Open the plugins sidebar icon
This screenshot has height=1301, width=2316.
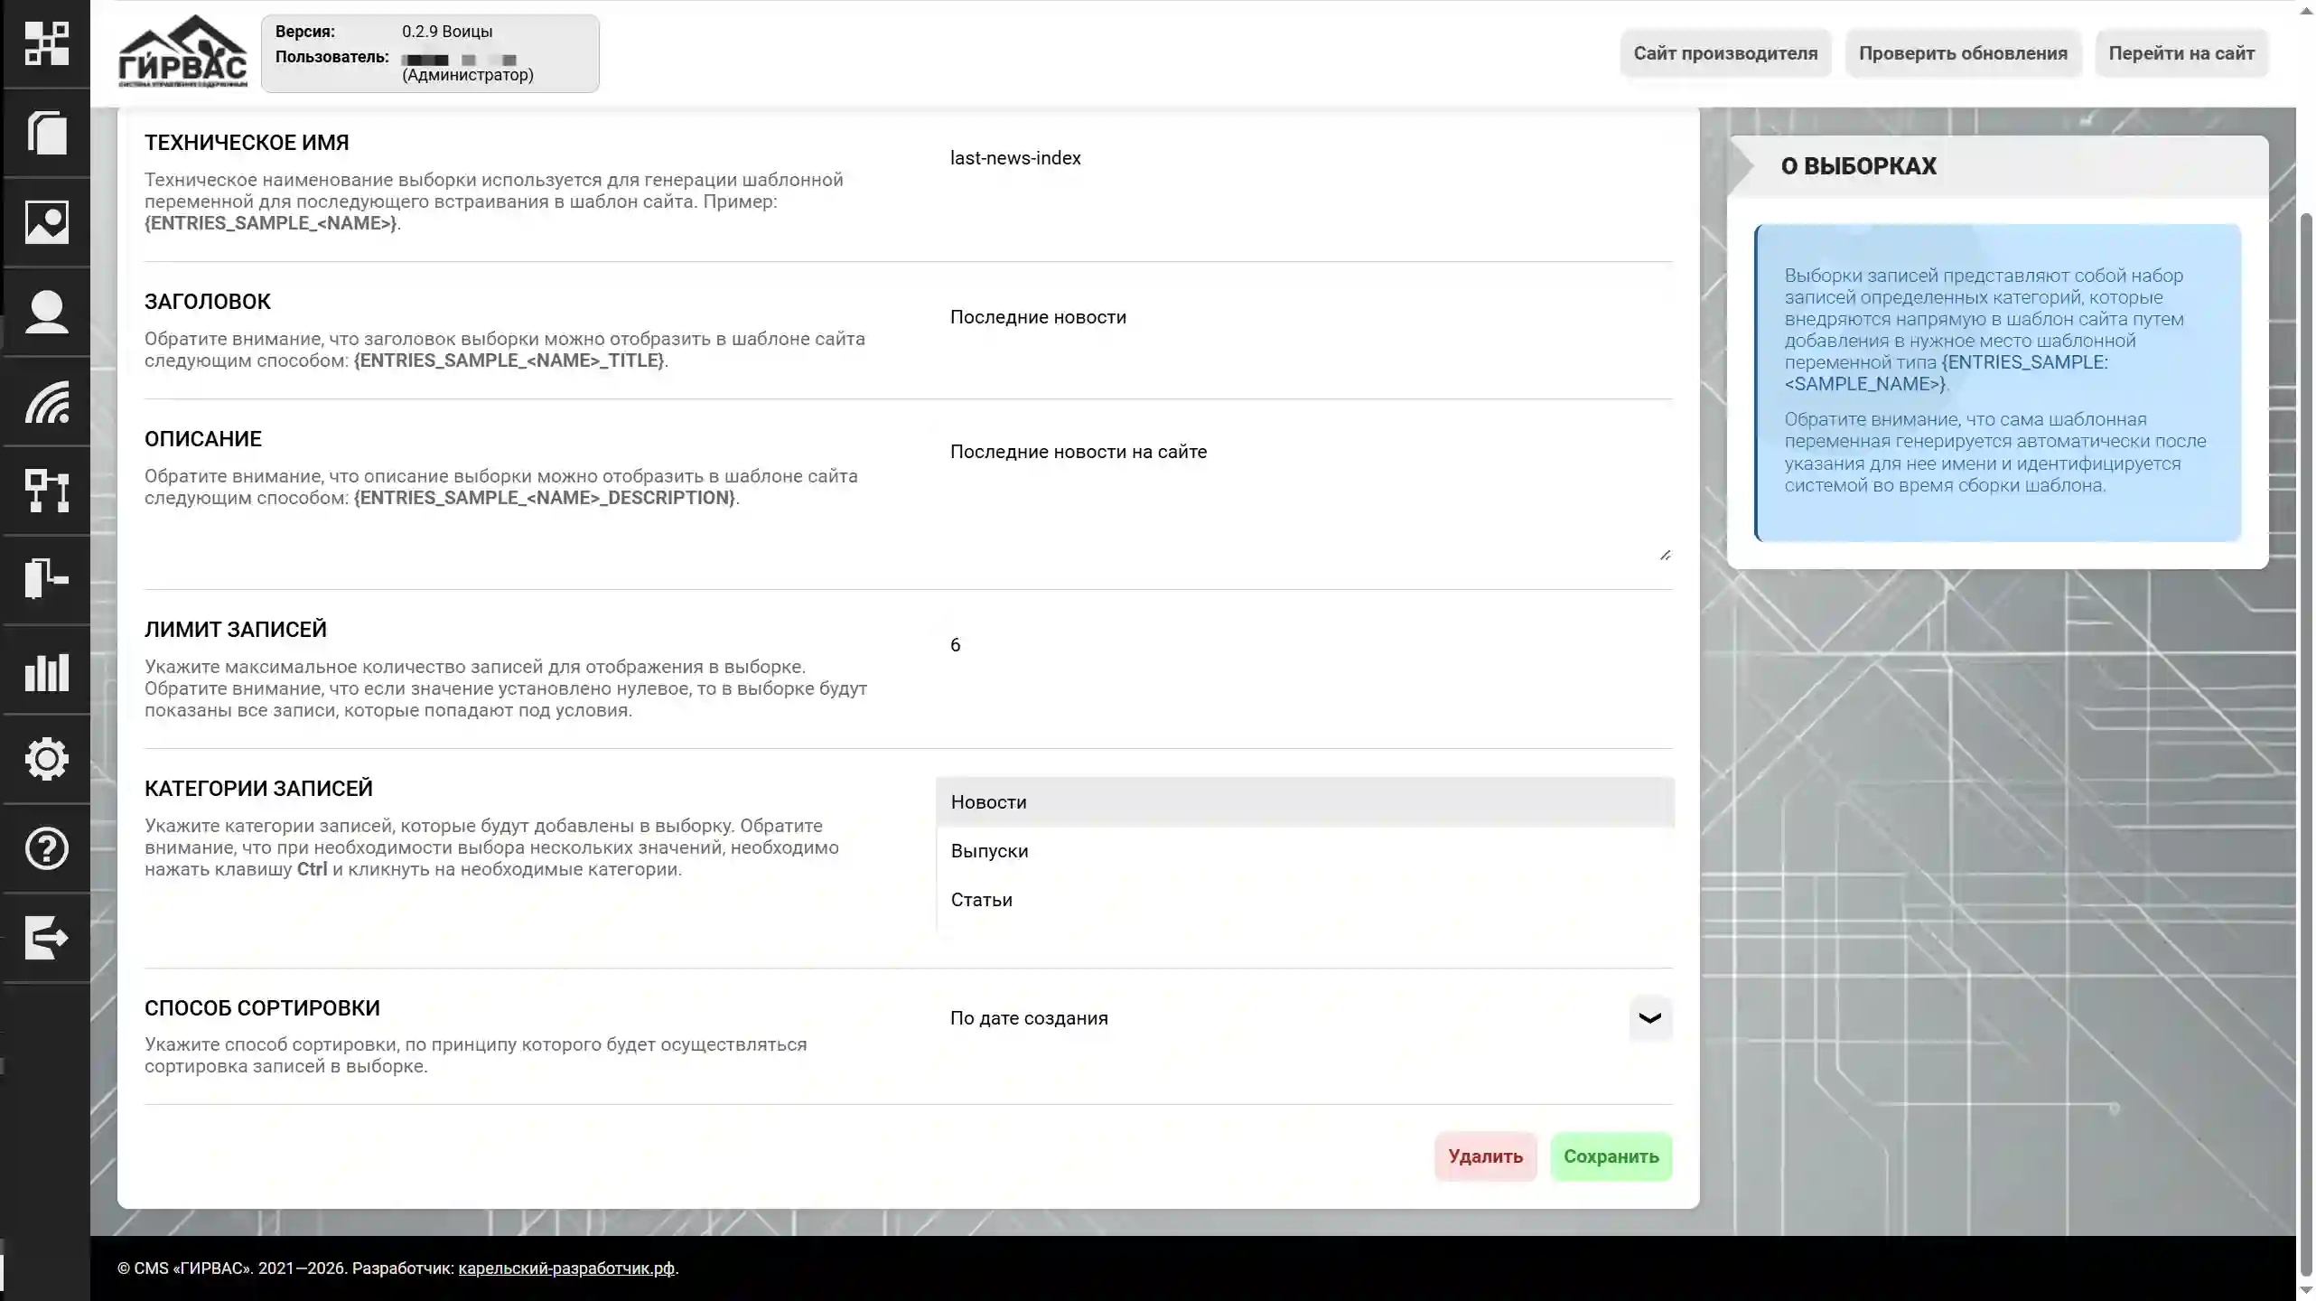click(47, 578)
